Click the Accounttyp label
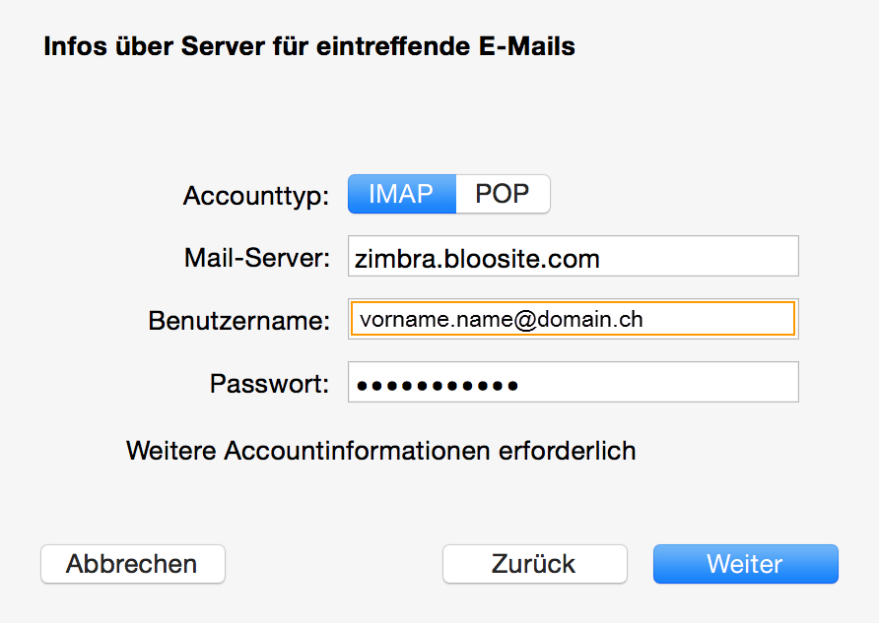The width and height of the screenshot is (879, 623). pyautogui.click(x=255, y=195)
